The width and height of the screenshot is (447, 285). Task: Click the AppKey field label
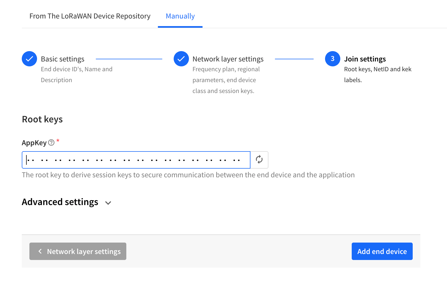point(34,143)
